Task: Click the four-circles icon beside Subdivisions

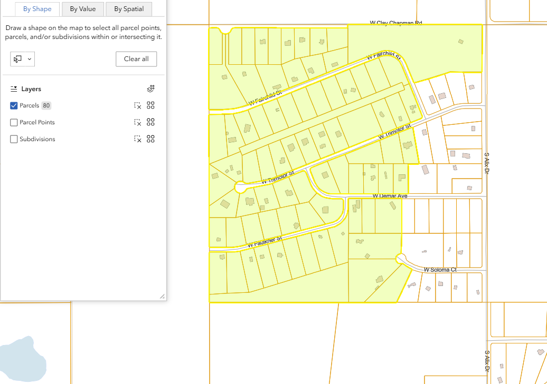Action: [150, 139]
